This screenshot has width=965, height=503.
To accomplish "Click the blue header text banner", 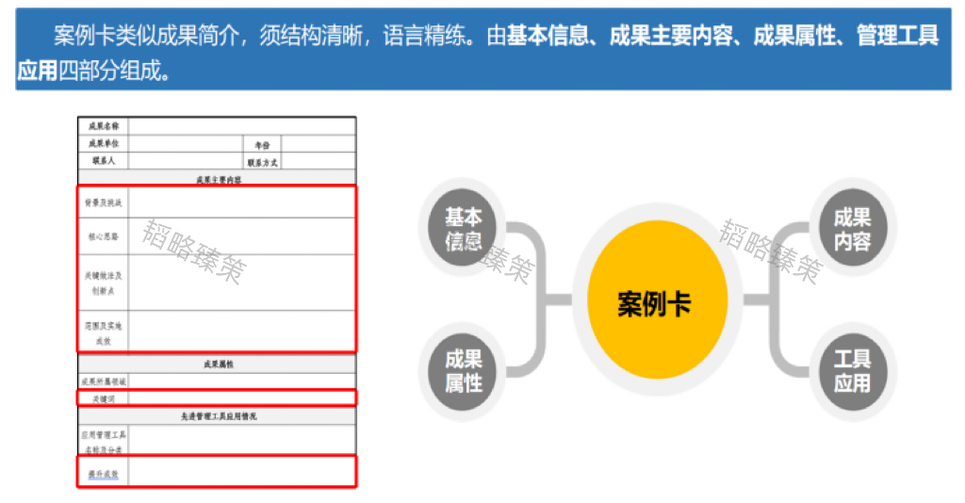I will coord(482,52).
